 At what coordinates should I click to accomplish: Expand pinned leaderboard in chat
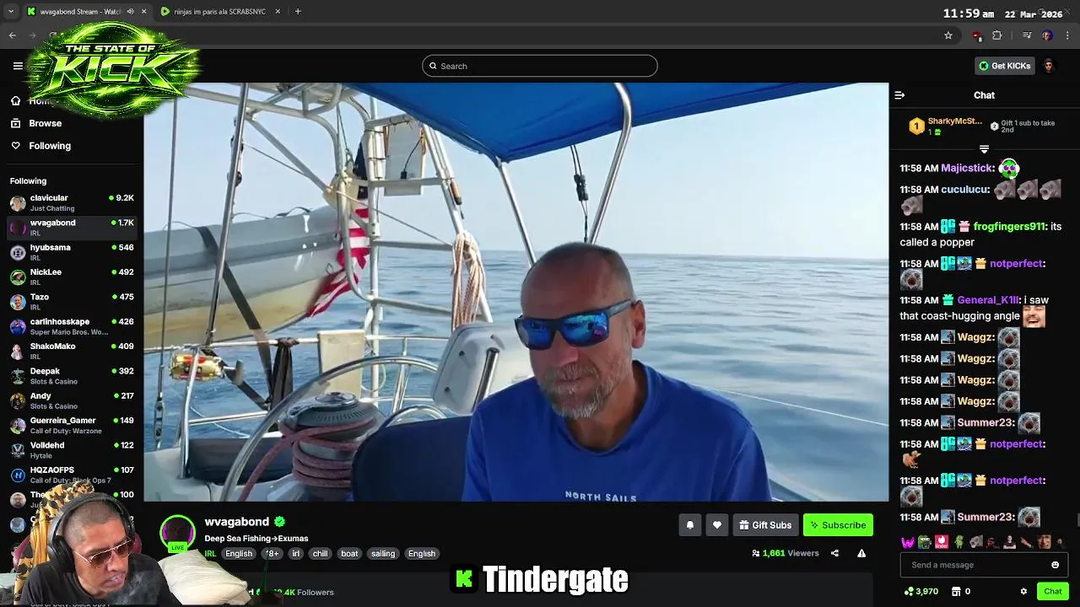pos(984,149)
